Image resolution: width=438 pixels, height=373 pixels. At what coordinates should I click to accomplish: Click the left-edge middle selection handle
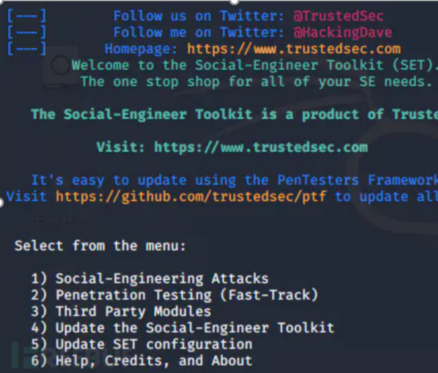(x=3, y=202)
